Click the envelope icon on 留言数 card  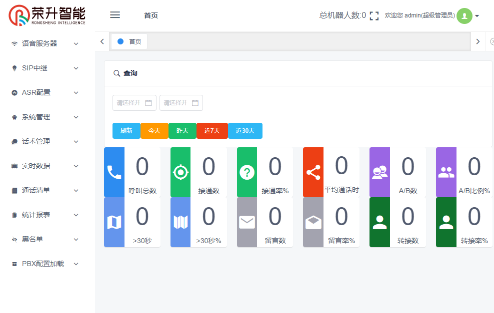click(247, 223)
